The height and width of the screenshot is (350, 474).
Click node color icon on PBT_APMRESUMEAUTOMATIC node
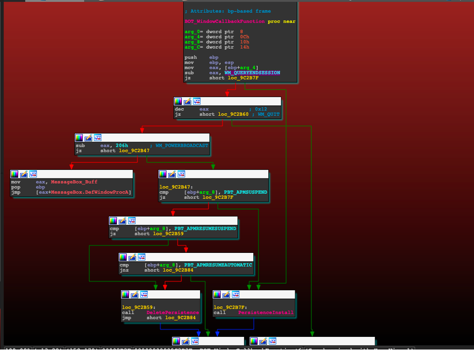pyautogui.click(x=123, y=257)
